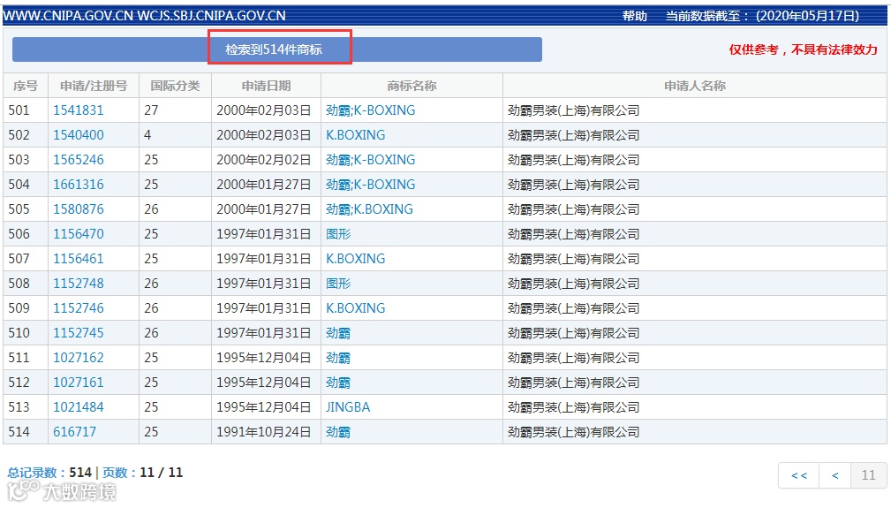Open trademark name in row 504
Screen dimensions: 891x508
[371, 185]
